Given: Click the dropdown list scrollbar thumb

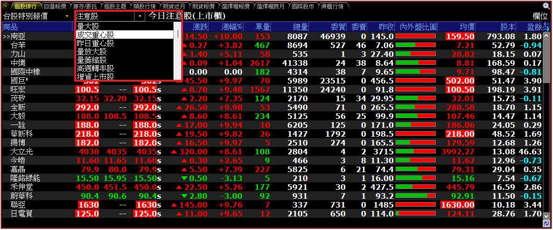Looking at the screenshot, I should 178,34.
